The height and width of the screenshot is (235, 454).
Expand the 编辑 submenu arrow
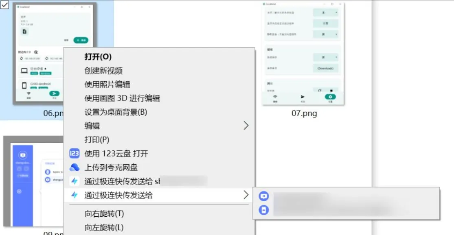click(x=246, y=126)
